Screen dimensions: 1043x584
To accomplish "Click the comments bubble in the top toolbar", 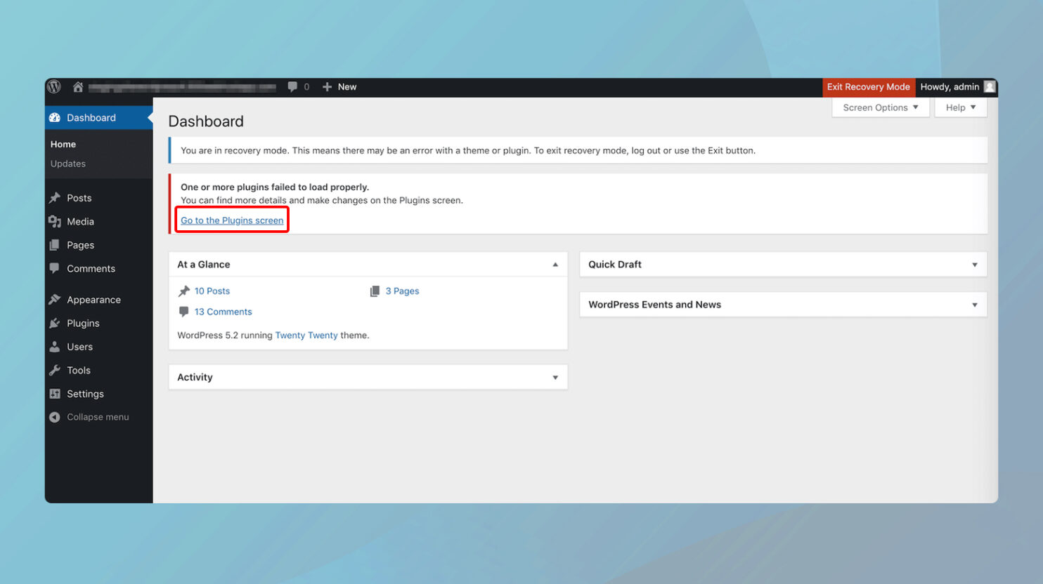I will point(293,86).
